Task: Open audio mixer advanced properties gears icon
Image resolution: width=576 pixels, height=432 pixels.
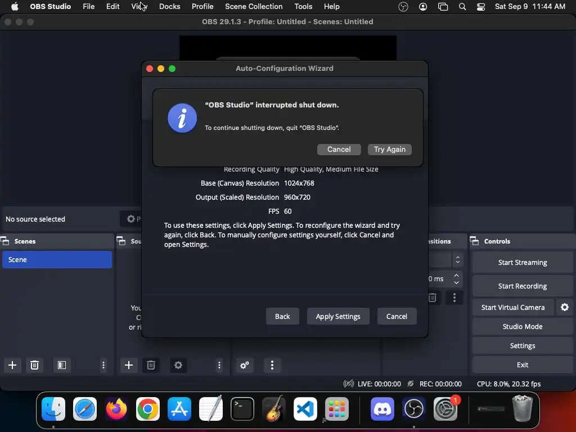Action: (x=245, y=365)
